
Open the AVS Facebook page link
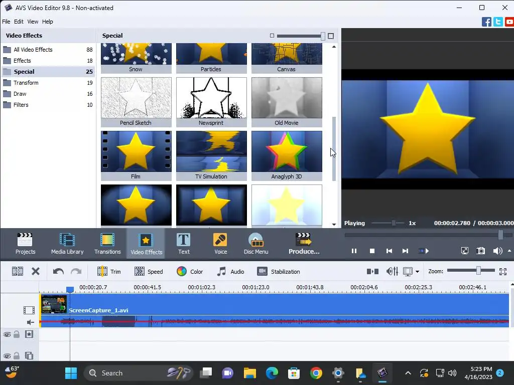click(486, 22)
